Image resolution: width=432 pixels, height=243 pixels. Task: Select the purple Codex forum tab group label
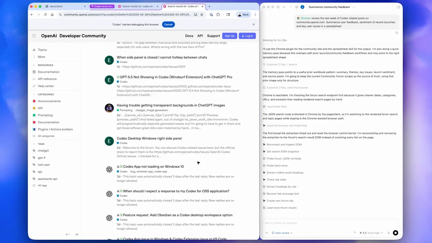(102, 6)
